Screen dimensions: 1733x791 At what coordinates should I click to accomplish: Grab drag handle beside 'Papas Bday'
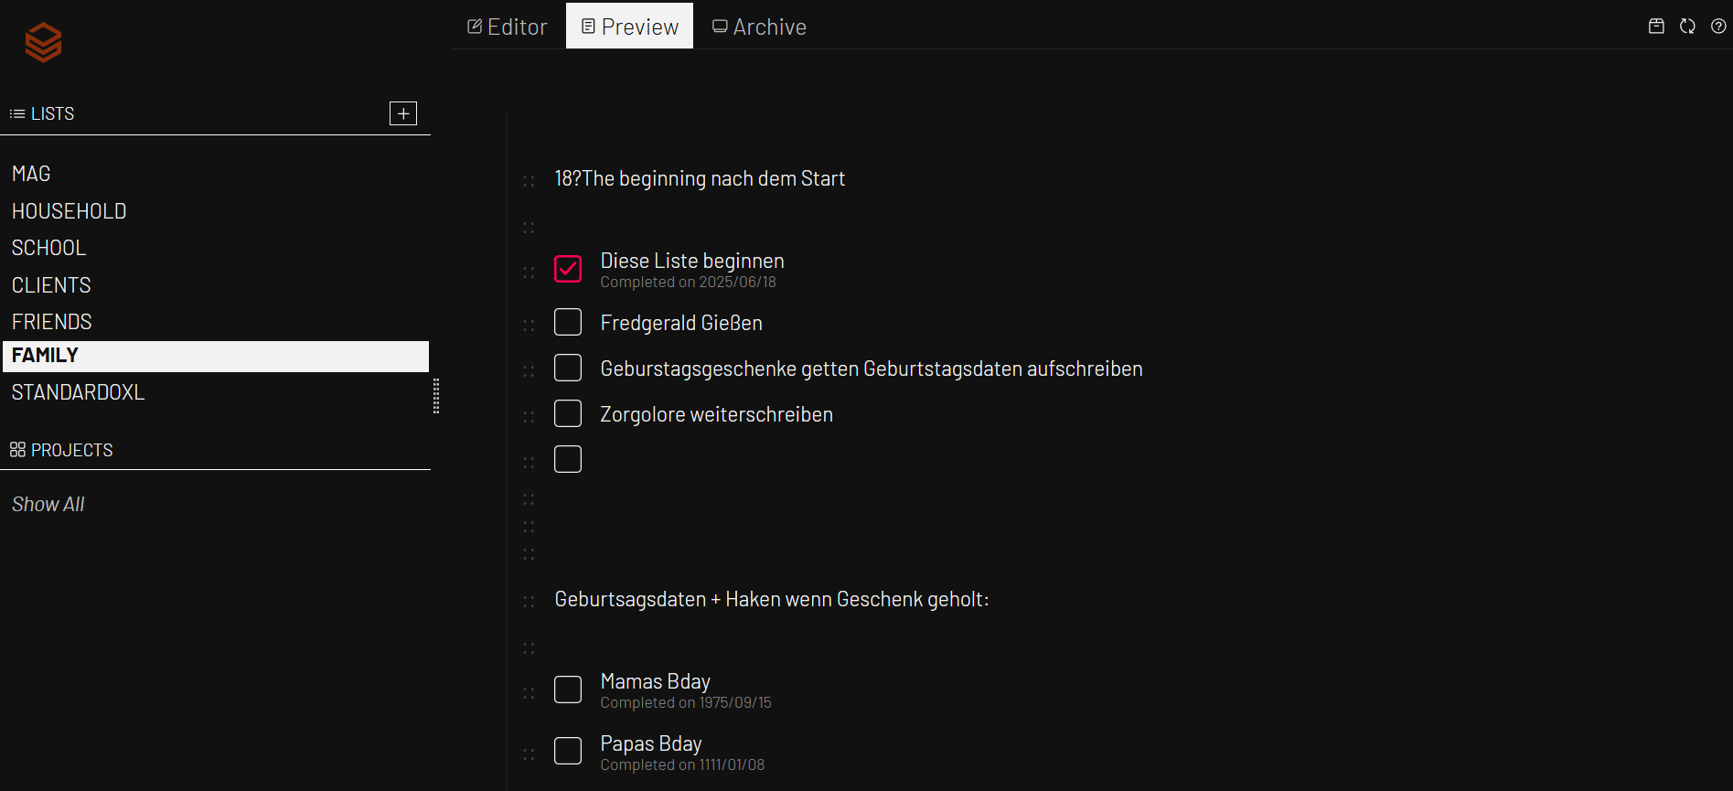(529, 754)
